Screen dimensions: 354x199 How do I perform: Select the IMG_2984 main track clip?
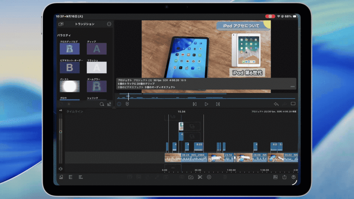click(x=186, y=158)
